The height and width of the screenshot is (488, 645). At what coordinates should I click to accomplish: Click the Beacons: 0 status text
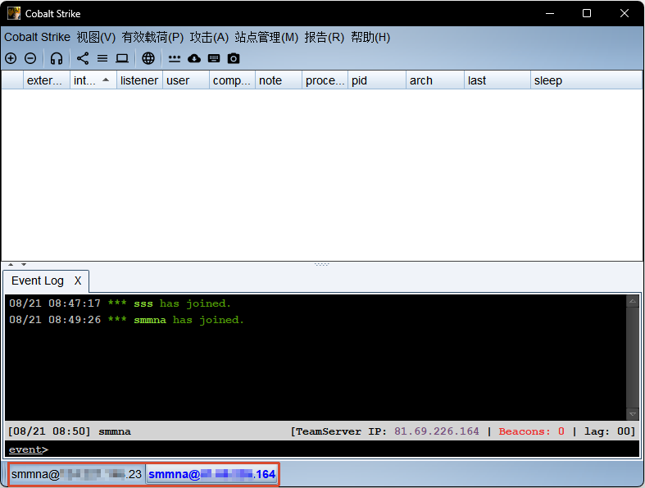tap(531, 431)
